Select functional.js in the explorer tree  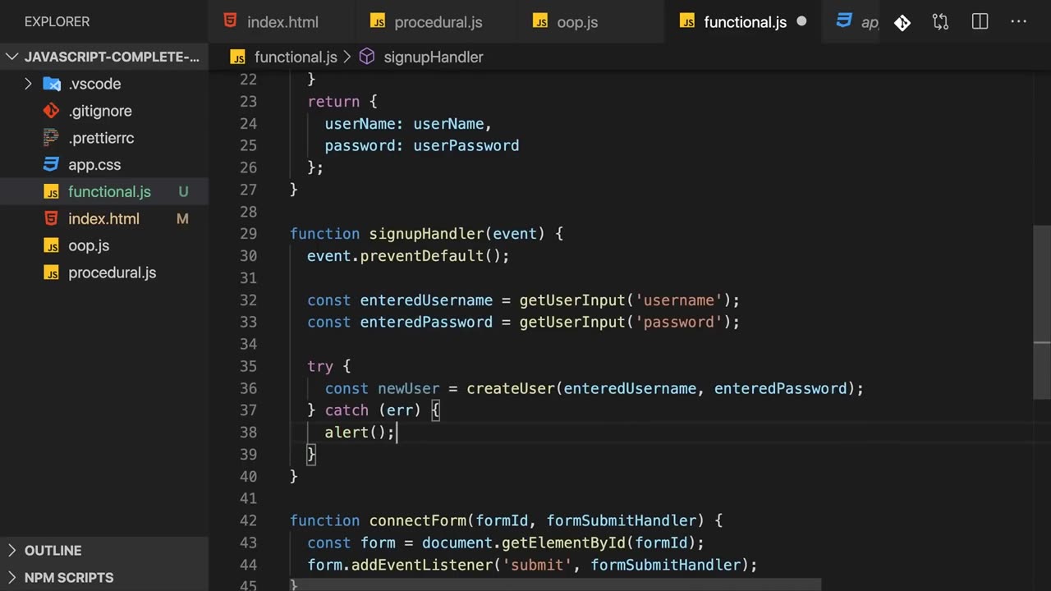pyautogui.click(x=109, y=191)
